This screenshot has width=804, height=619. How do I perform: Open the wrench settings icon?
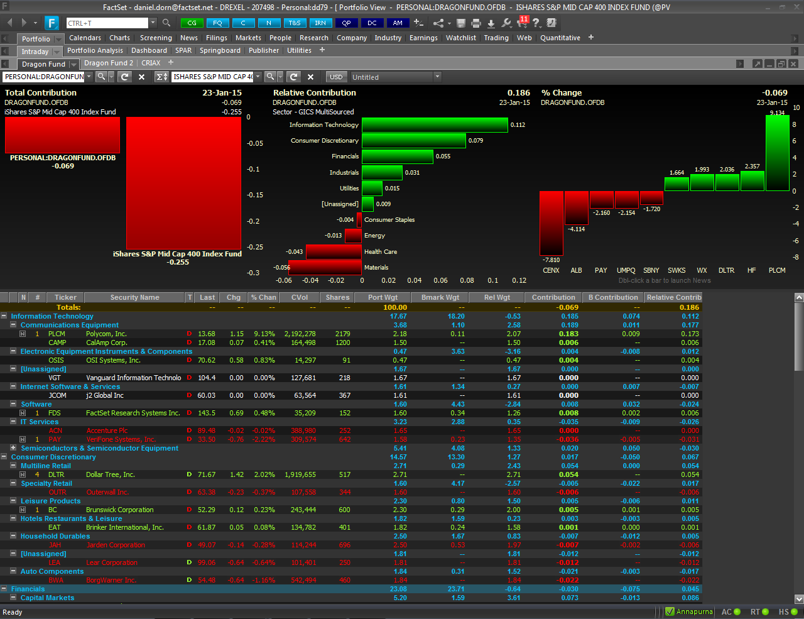click(507, 23)
